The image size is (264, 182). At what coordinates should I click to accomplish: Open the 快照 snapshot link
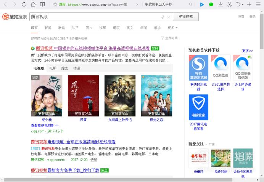(94, 160)
